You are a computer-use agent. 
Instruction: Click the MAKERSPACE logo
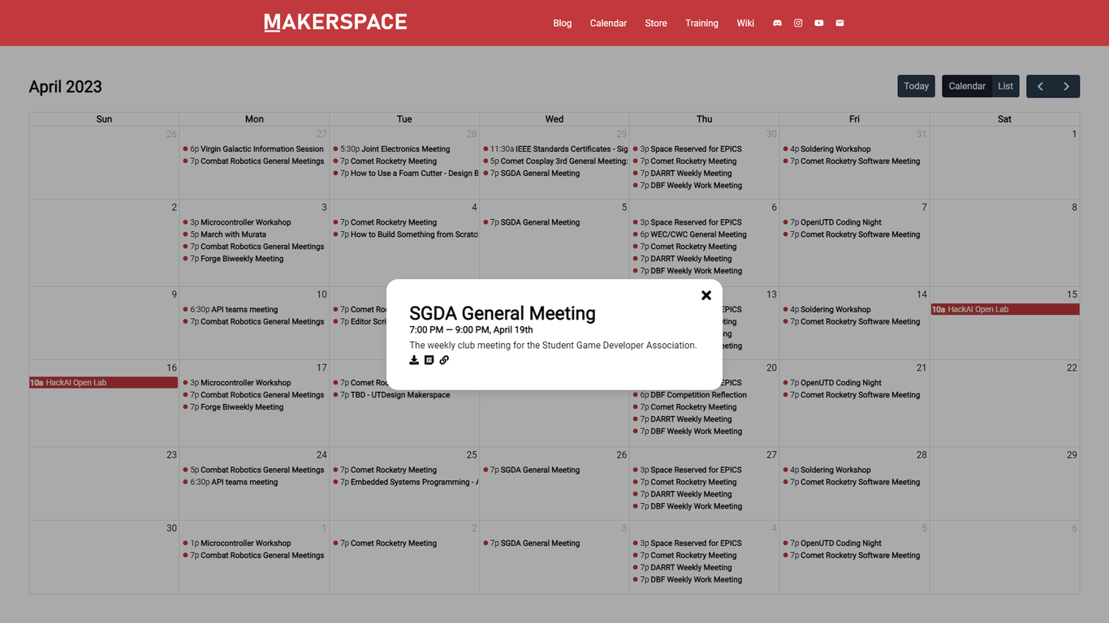click(335, 22)
